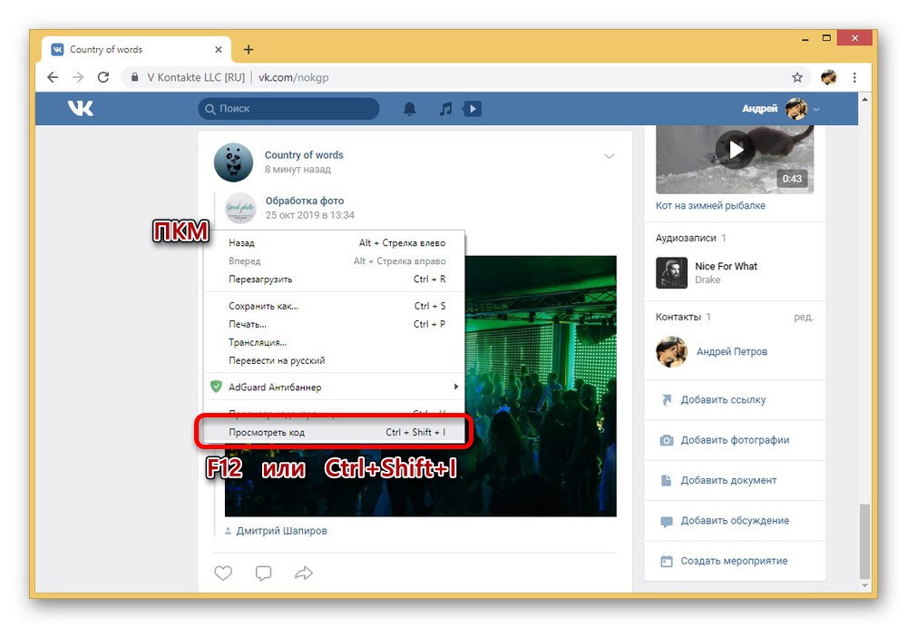Image resolution: width=907 pixels, height=628 pixels.
Task: Click the VK logo in the header
Action: [x=81, y=108]
